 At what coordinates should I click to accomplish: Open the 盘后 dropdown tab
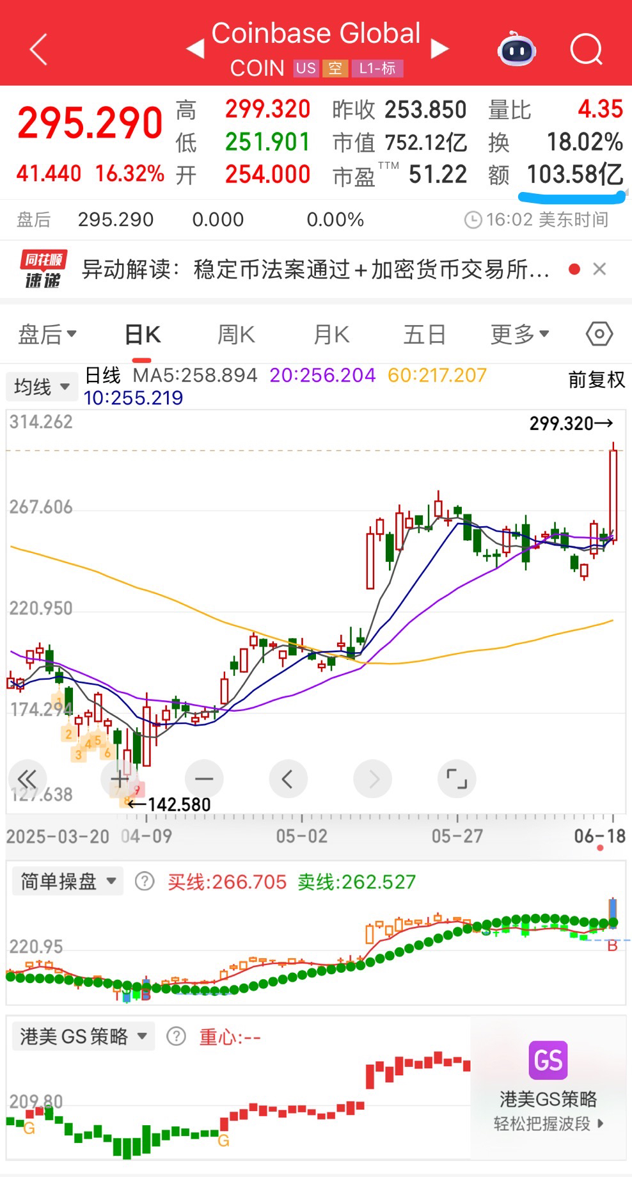[47, 334]
